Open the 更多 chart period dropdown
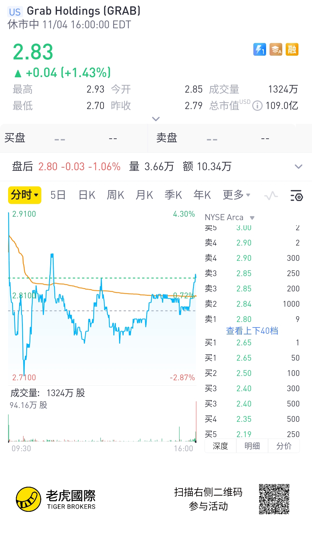Image resolution: width=312 pixels, height=545 pixels. click(236, 195)
